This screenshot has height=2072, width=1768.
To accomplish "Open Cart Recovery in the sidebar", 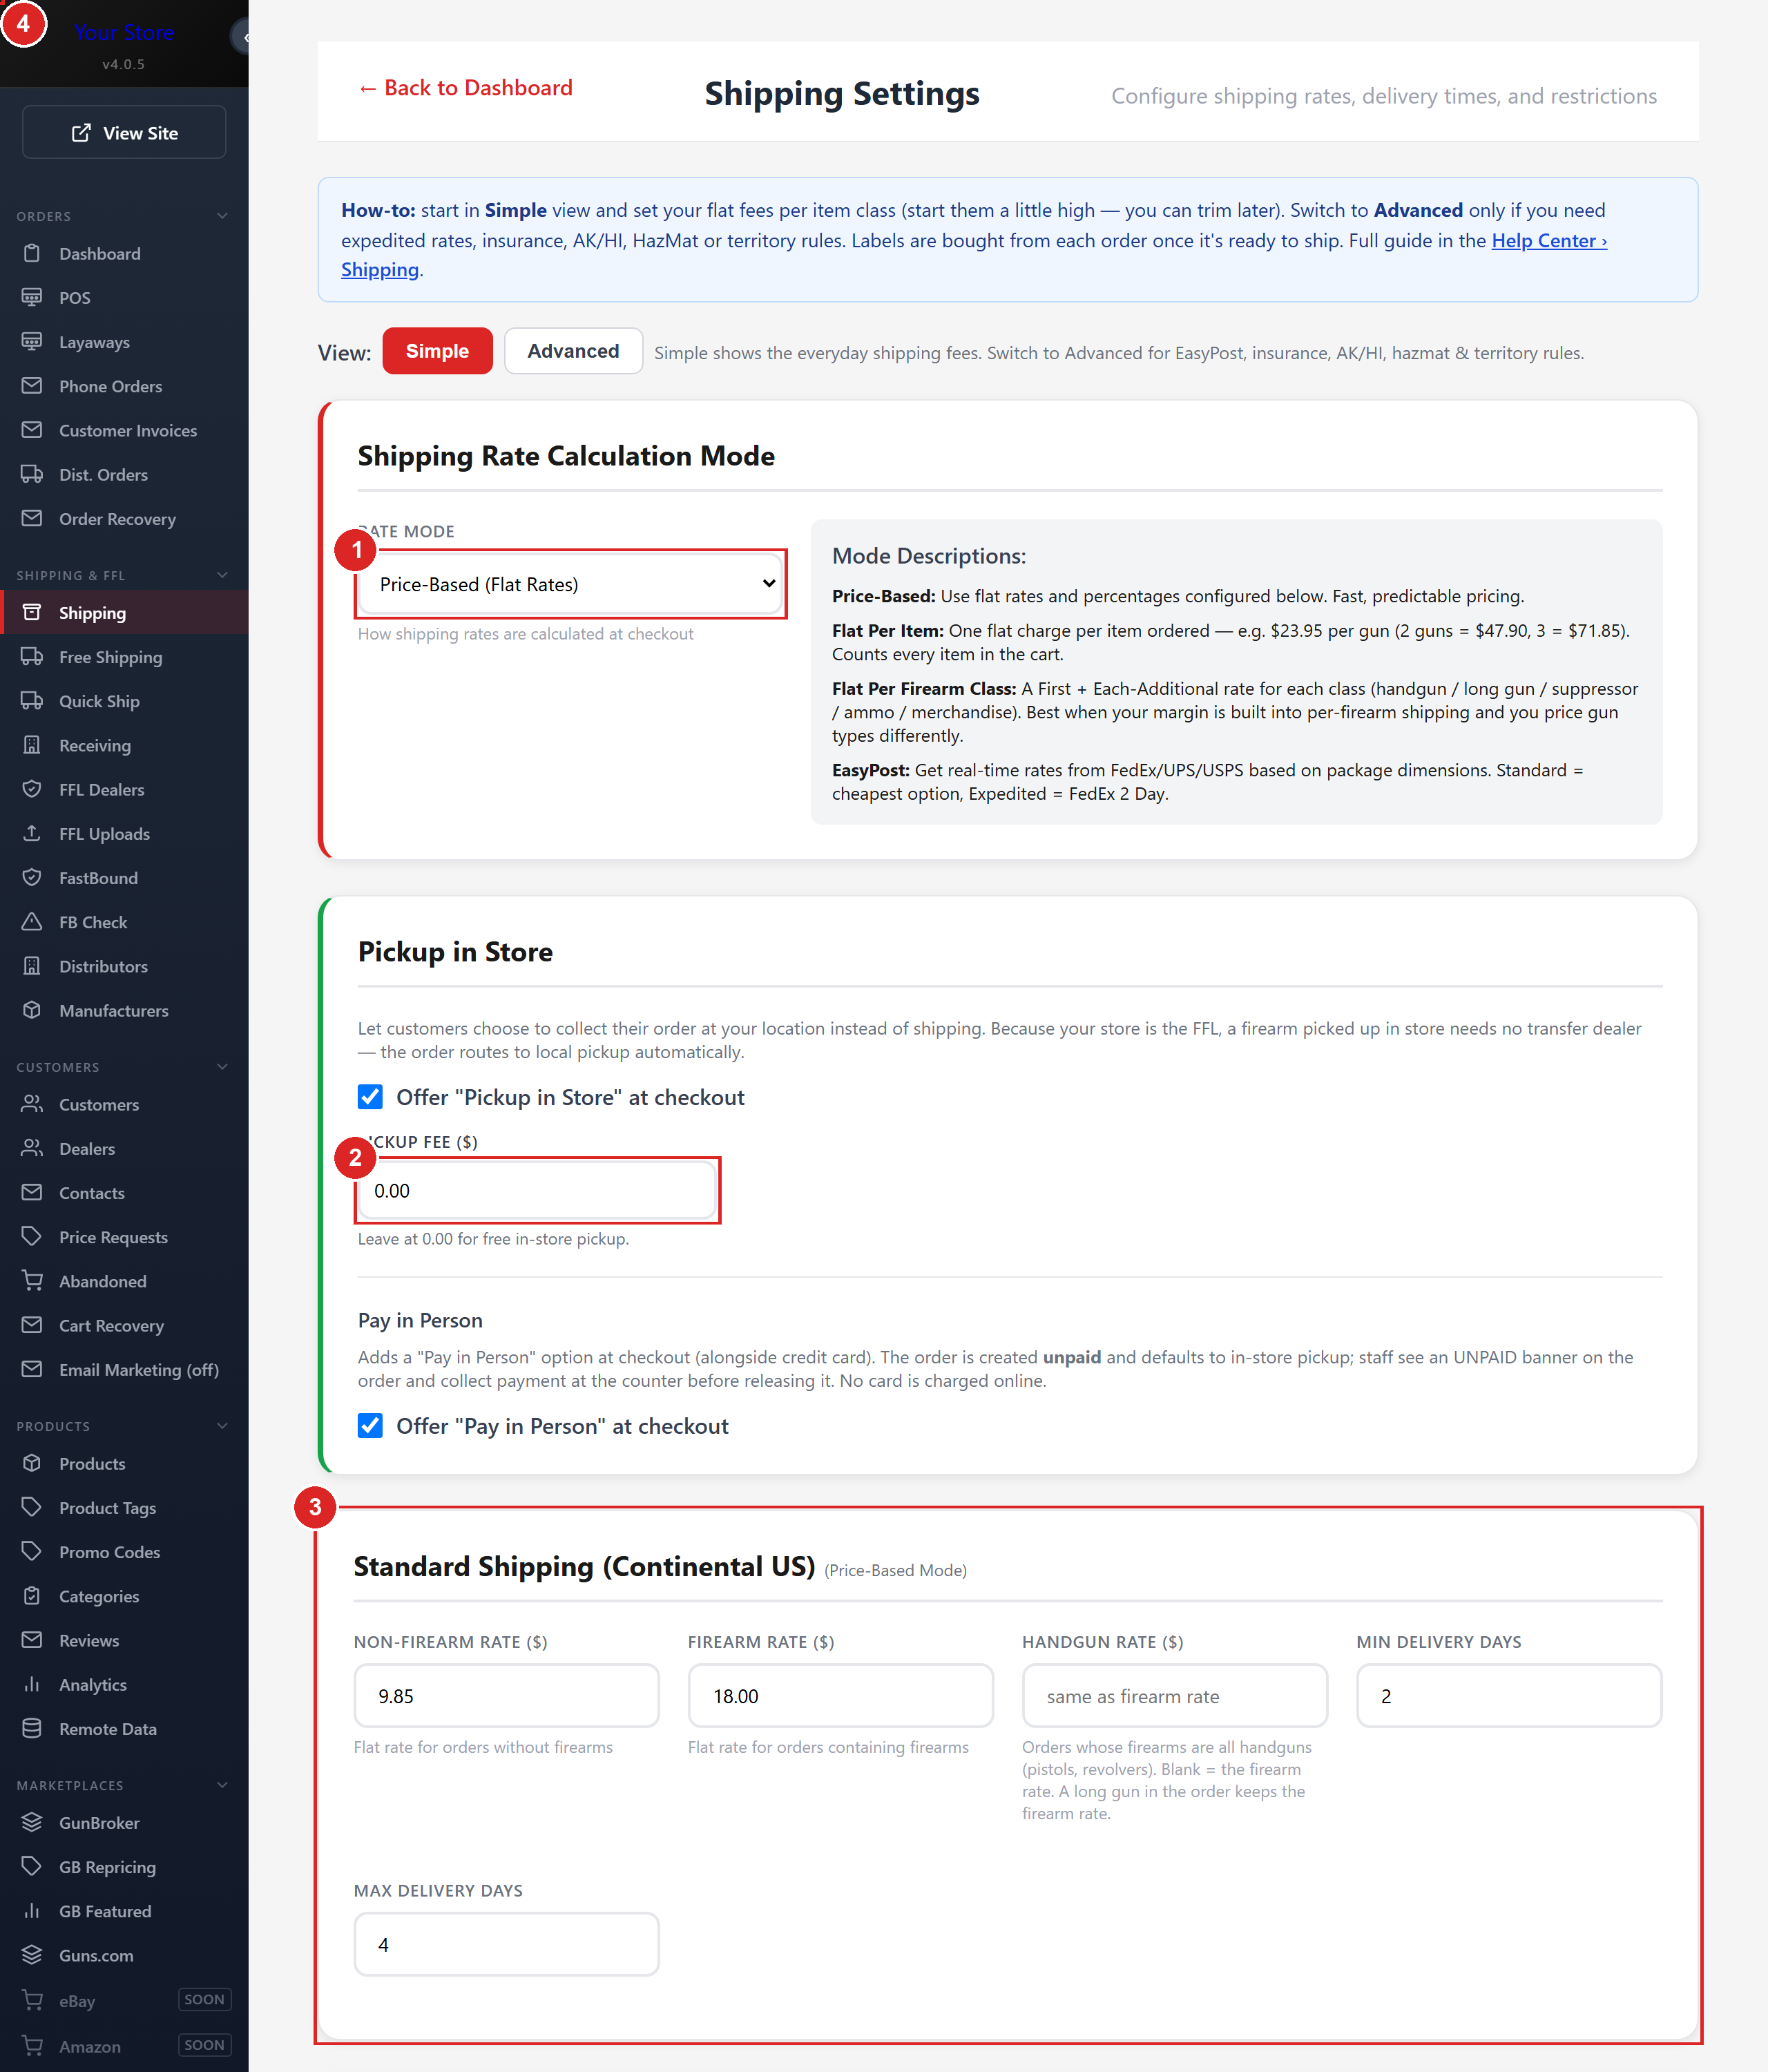I will pyautogui.click(x=124, y=1325).
